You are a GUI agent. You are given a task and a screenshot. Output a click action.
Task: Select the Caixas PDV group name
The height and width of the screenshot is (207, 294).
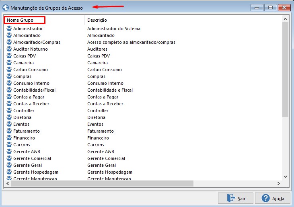coord(25,56)
